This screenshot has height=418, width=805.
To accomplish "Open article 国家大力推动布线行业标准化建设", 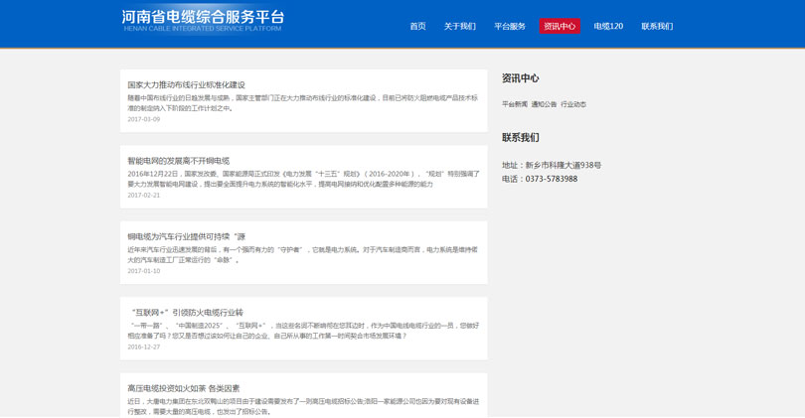I will coord(186,85).
